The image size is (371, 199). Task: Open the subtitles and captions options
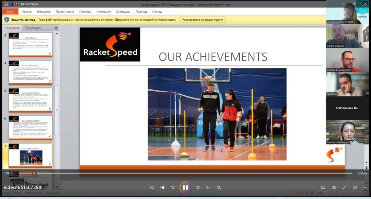pos(323,187)
